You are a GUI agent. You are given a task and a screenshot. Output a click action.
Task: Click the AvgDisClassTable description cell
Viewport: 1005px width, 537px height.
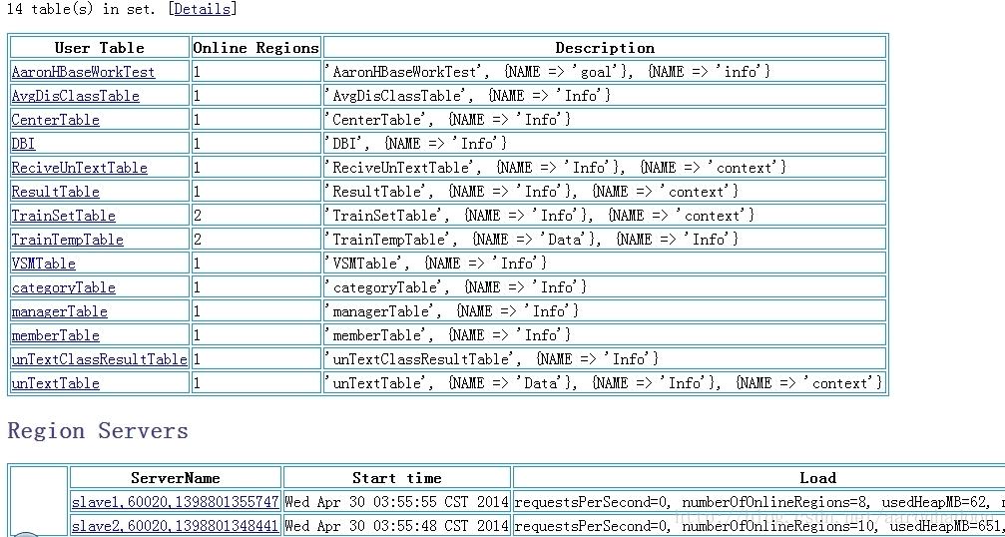(605, 96)
